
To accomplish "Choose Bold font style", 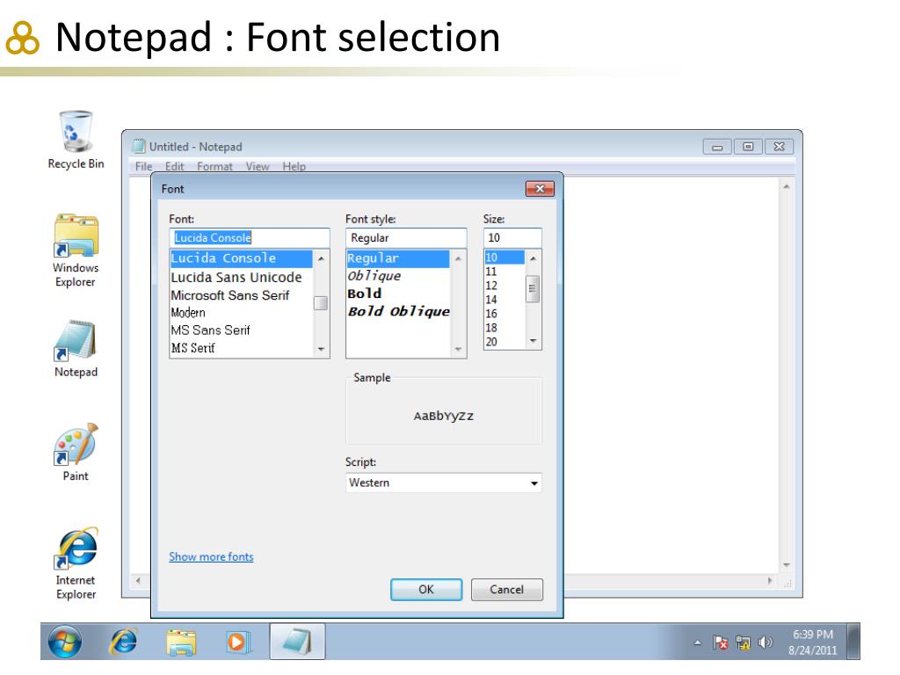I will coord(398,294).
